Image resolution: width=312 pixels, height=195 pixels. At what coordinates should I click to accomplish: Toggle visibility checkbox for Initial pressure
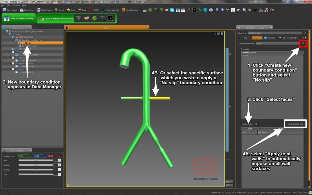coord(20,46)
